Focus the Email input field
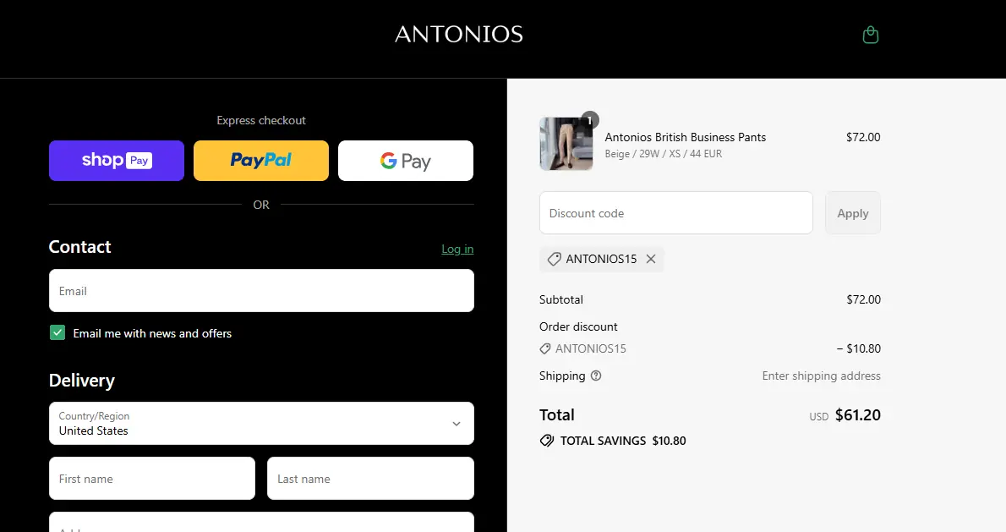Image resolution: width=1006 pixels, height=532 pixels. pos(262,291)
